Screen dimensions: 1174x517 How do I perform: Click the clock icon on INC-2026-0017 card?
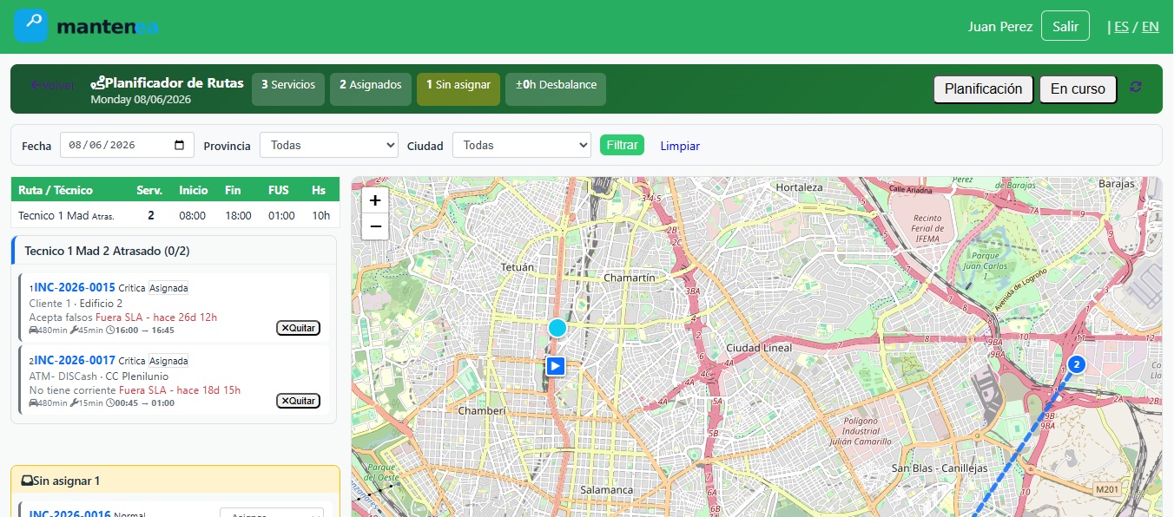click(110, 403)
